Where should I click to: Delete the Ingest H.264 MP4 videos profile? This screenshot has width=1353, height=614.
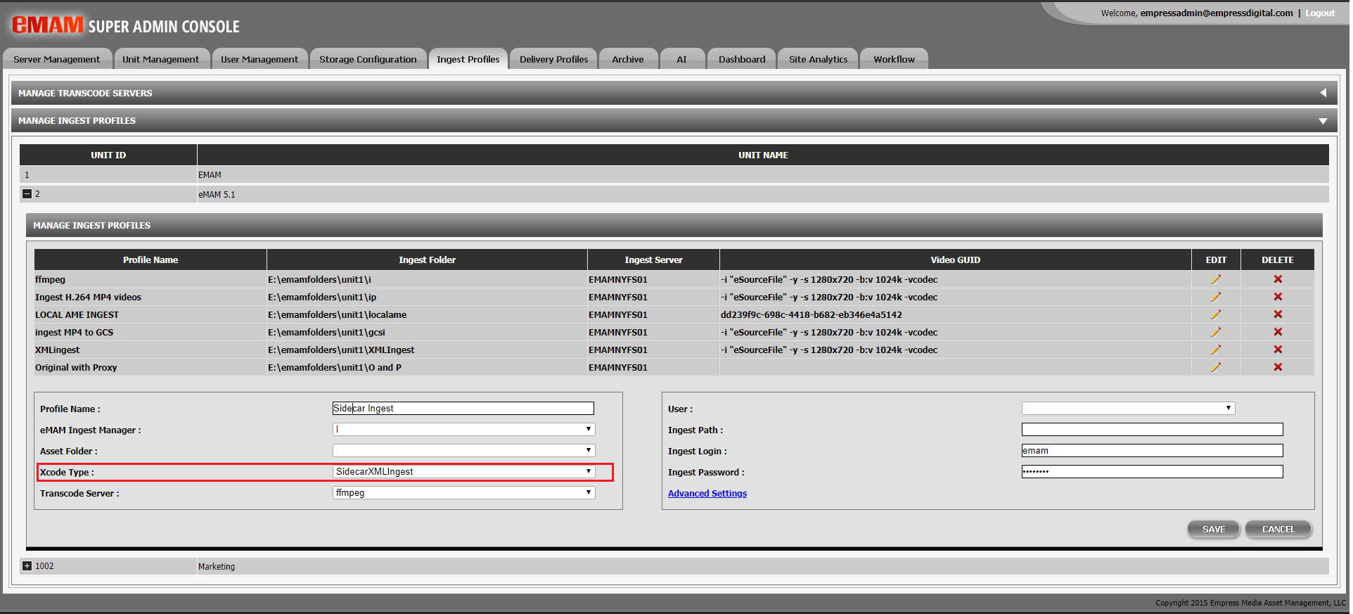(1278, 297)
